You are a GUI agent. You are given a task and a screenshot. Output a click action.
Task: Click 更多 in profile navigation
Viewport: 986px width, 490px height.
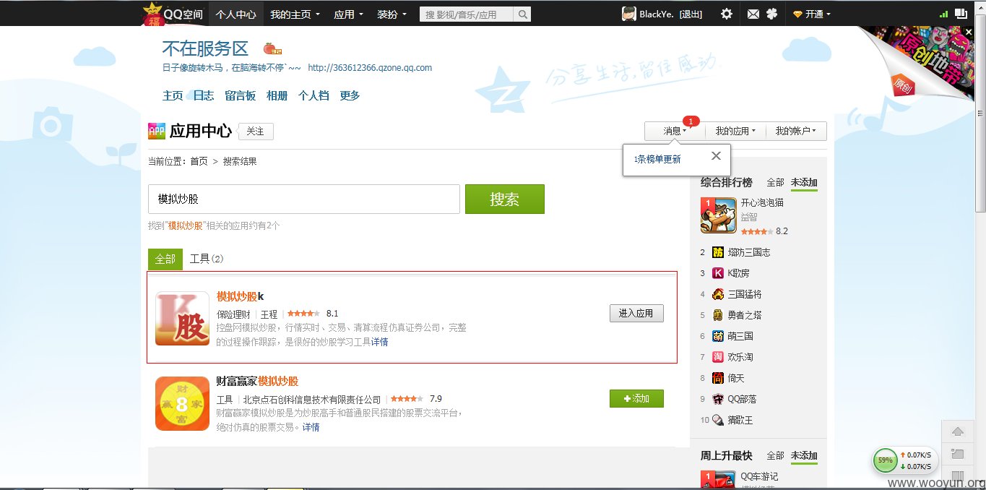[350, 95]
